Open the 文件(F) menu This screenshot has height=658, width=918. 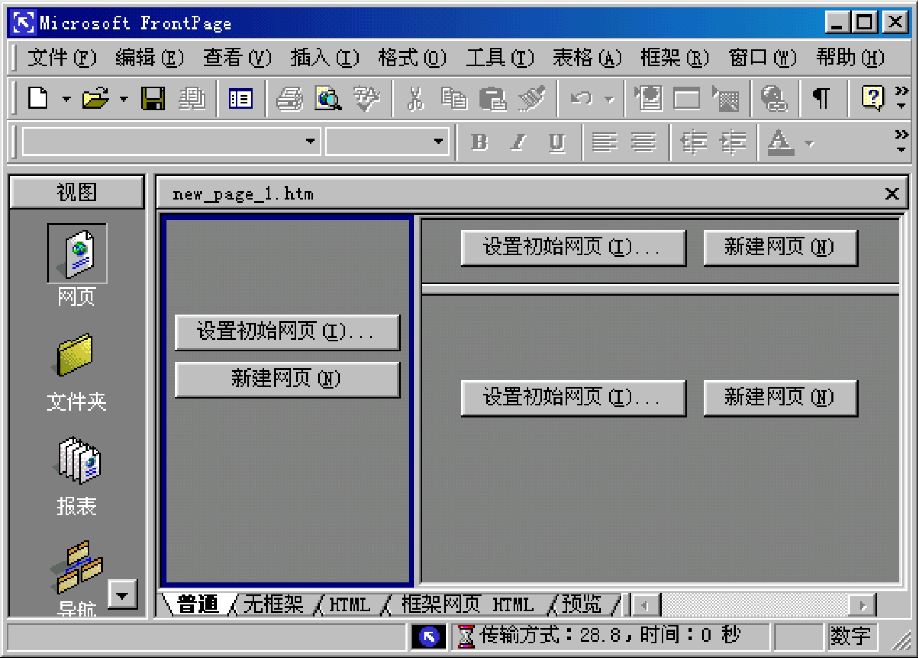pyautogui.click(x=62, y=57)
